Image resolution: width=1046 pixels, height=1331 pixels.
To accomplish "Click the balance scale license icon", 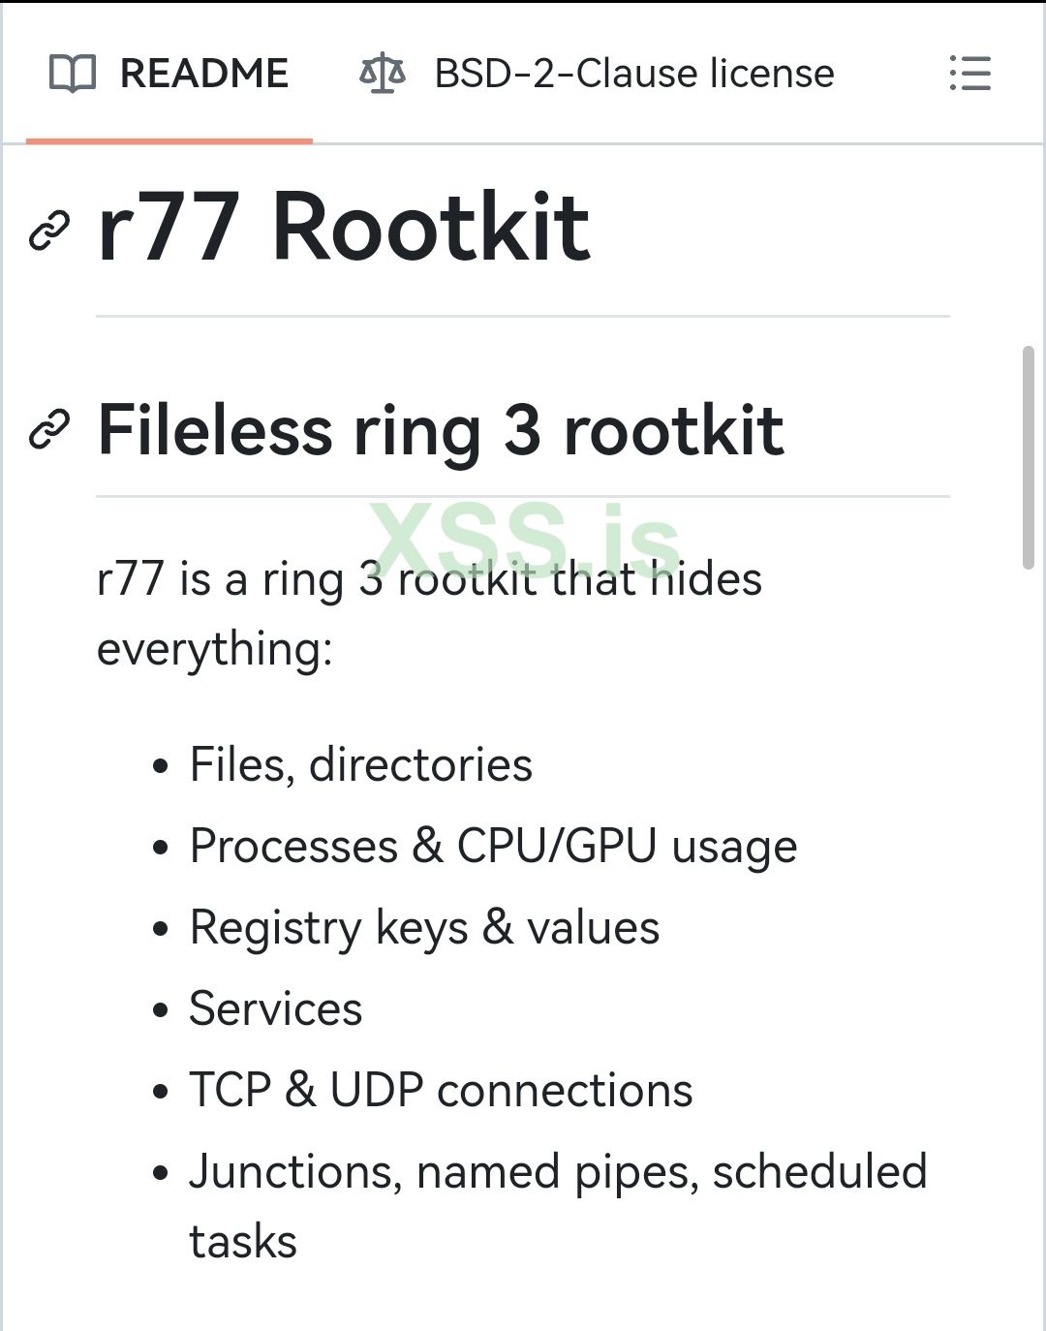I will click(382, 74).
